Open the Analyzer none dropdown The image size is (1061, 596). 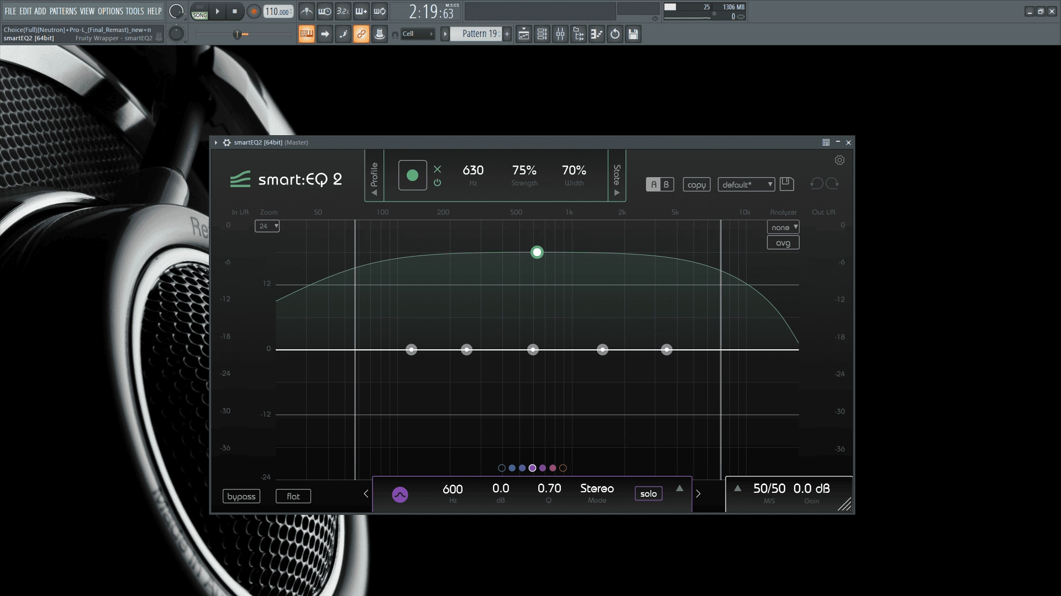tap(783, 227)
